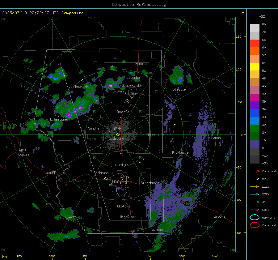278x260 pixels.
Task: Click the white 09EA arrow icon
Action: tap(255, 179)
